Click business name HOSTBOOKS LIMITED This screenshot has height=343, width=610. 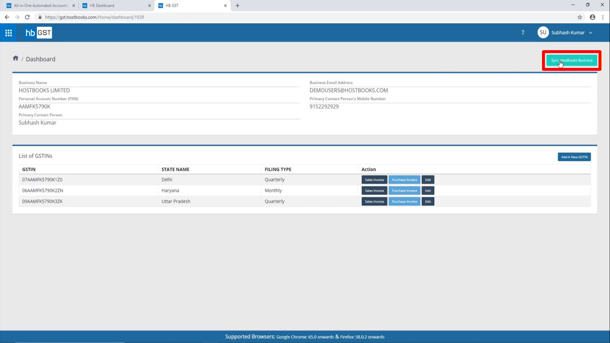[44, 90]
